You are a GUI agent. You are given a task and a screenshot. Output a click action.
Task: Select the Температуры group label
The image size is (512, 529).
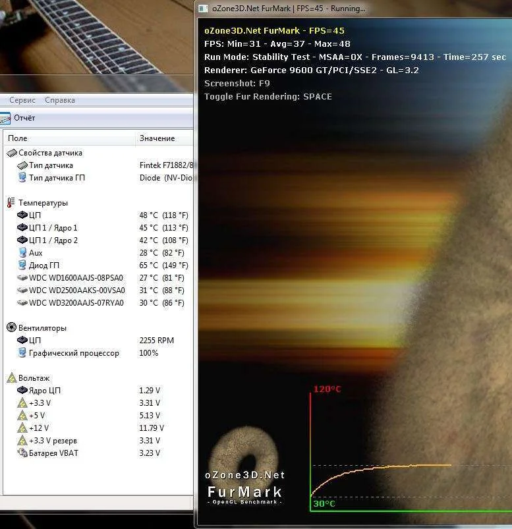pyautogui.click(x=43, y=203)
